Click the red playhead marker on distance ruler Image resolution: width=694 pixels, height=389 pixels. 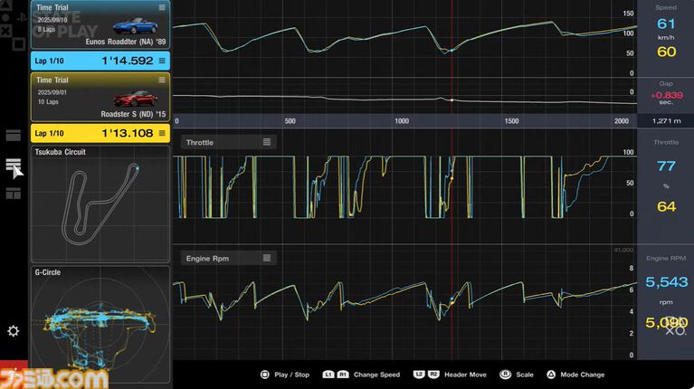click(x=452, y=121)
